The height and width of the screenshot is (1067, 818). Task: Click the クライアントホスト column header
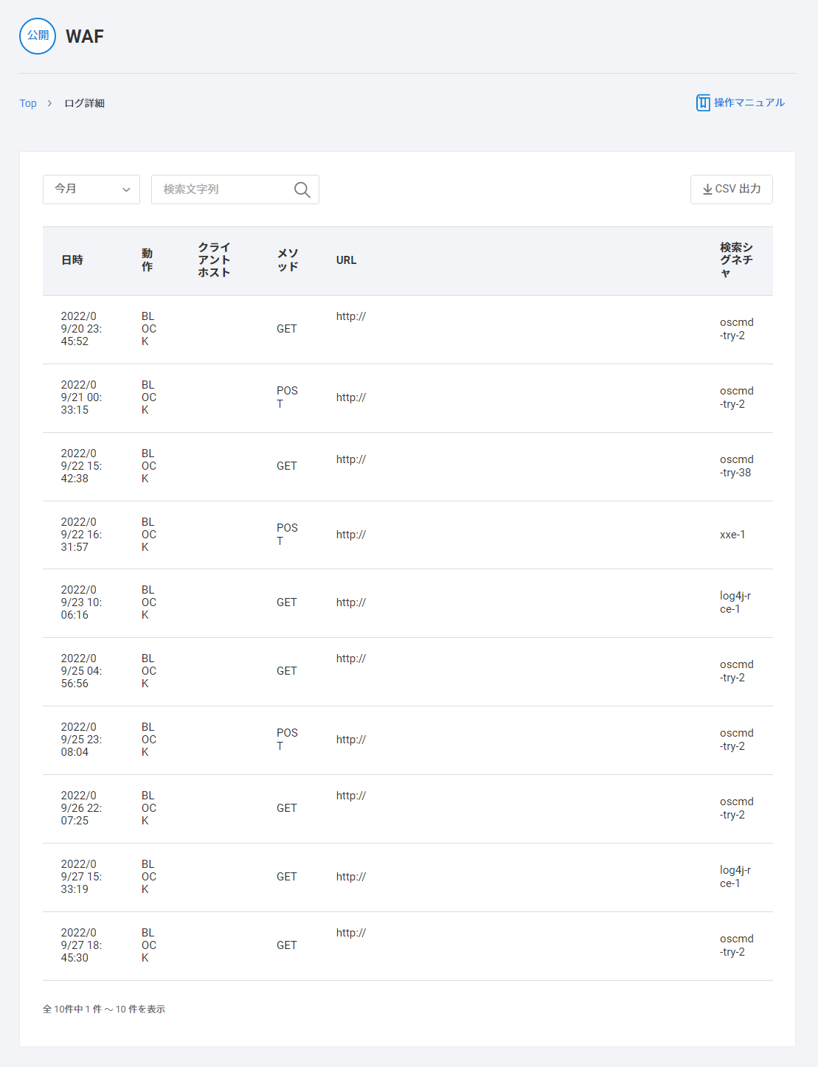coord(214,260)
